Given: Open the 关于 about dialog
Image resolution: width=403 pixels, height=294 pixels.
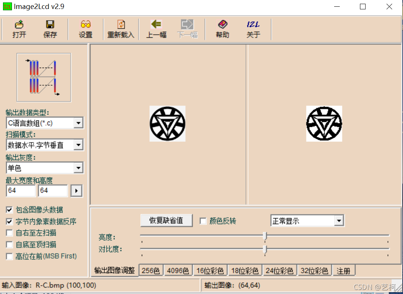Looking at the screenshot, I should click(x=253, y=29).
